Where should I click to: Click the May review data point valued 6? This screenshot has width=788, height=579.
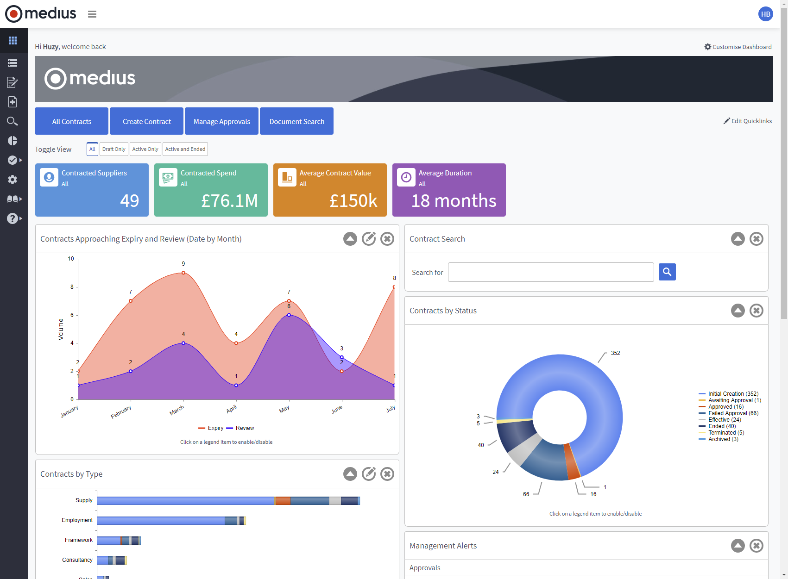(289, 315)
